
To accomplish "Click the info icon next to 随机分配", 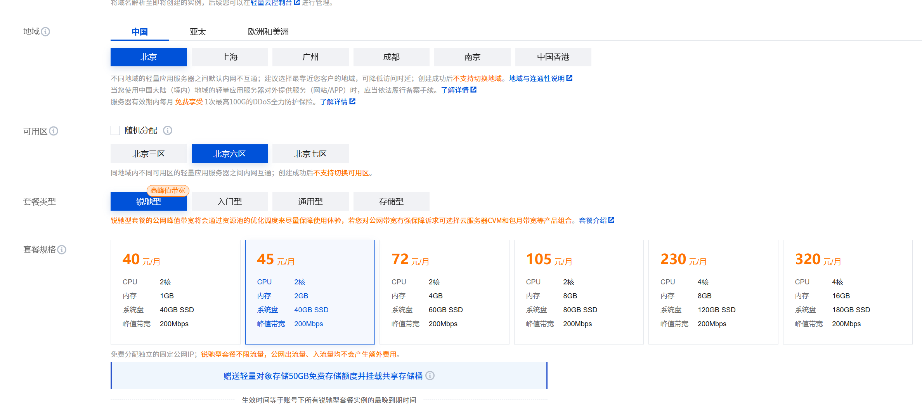I will (x=168, y=130).
